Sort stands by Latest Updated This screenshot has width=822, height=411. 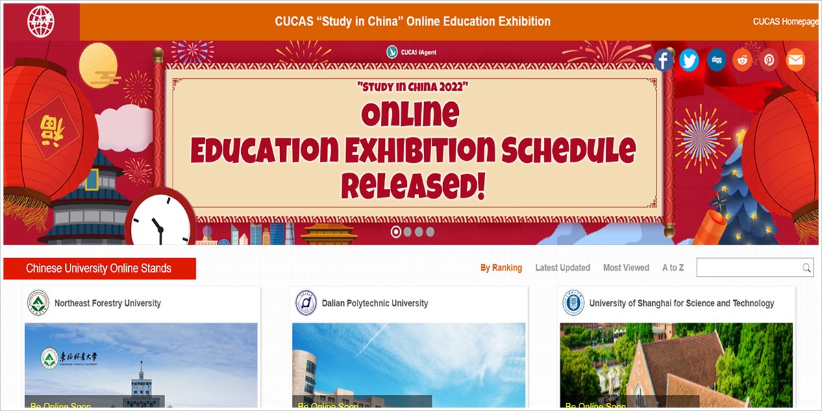click(562, 268)
